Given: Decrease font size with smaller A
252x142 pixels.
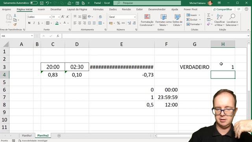Looking at the screenshot, I should (68, 17).
